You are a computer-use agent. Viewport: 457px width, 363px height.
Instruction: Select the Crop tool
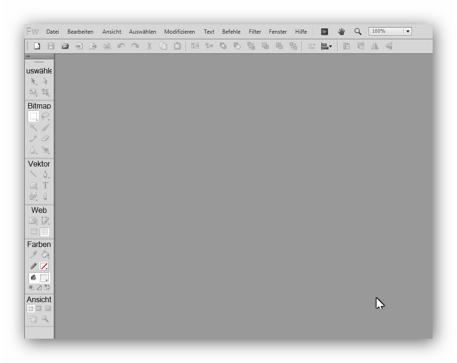(x=45, y=93)
